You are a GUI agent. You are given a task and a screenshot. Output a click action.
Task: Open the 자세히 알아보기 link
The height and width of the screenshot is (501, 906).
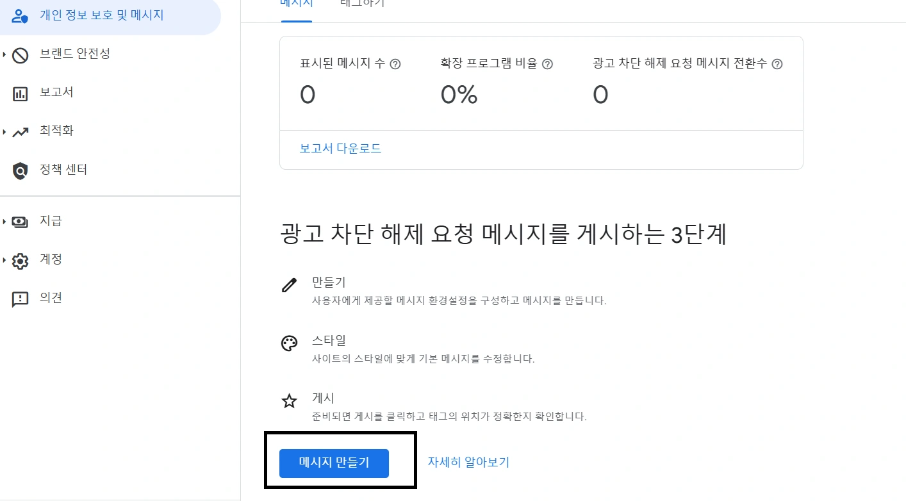click(x=468, y=462)
